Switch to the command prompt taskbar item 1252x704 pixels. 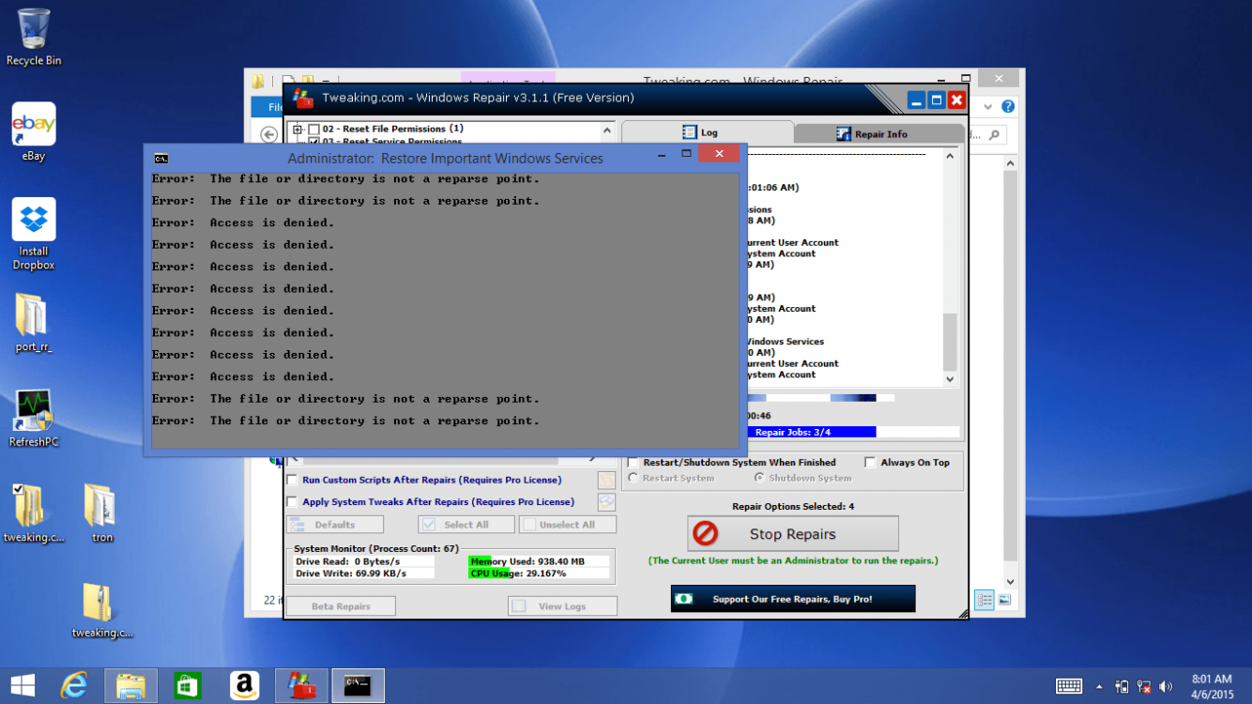[358, 686]
